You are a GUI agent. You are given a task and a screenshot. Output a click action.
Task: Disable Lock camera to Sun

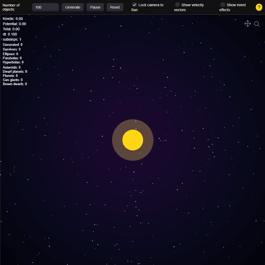point(134,4)
